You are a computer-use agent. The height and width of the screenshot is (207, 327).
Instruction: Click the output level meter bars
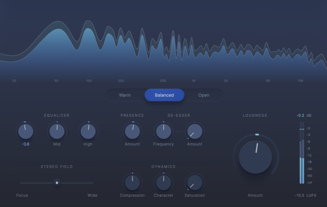(302, 153)
